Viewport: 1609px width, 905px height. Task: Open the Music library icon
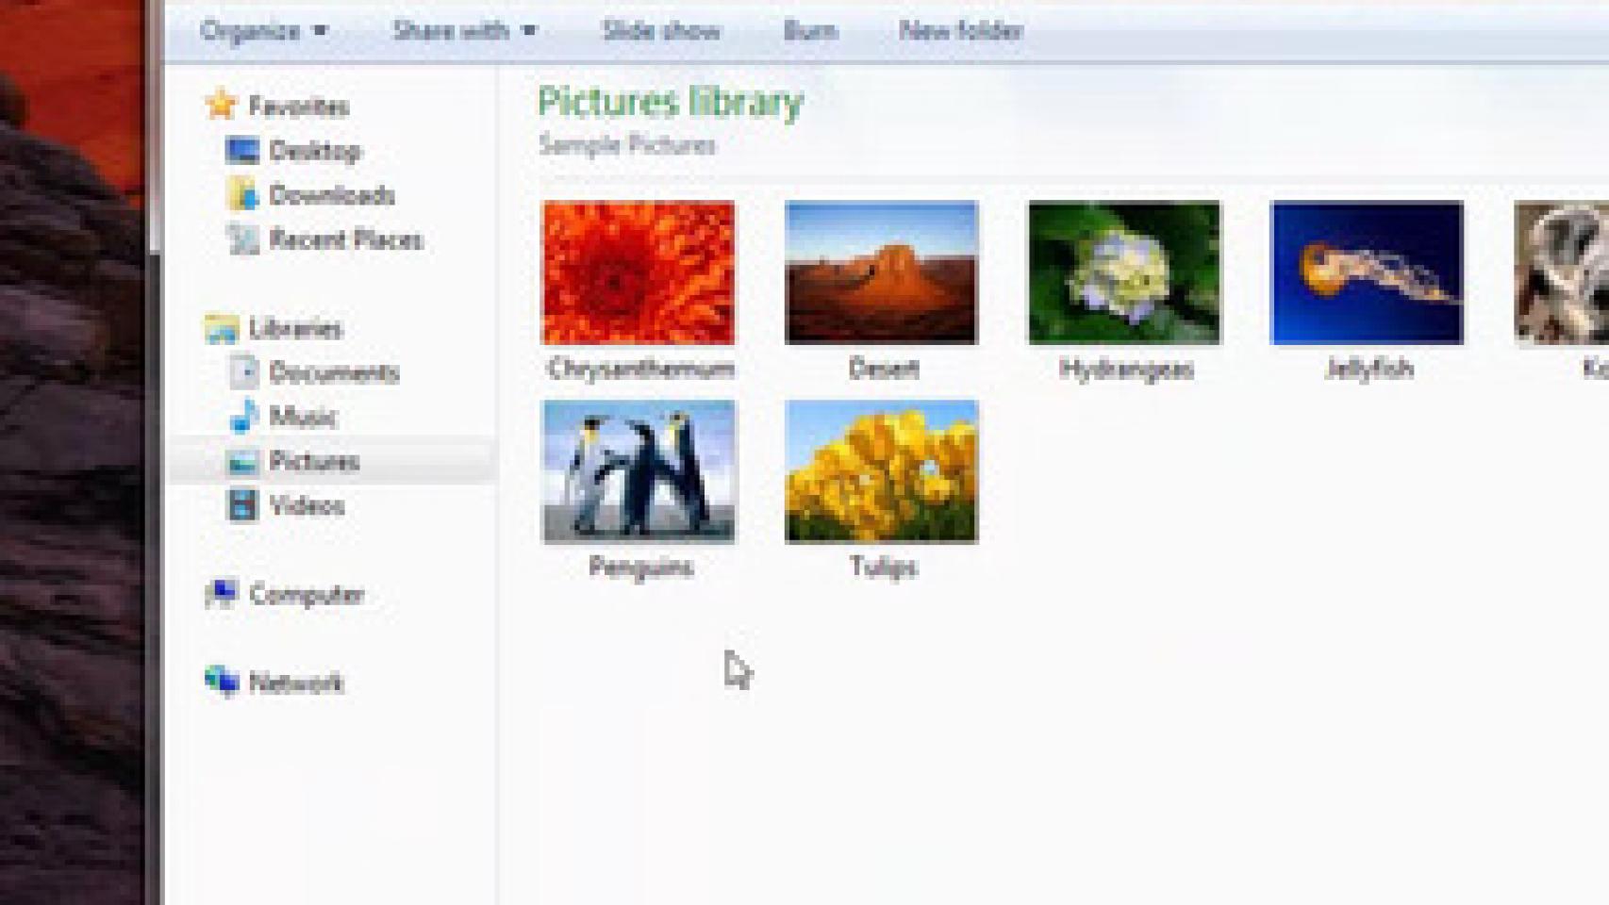click(242, 416)
